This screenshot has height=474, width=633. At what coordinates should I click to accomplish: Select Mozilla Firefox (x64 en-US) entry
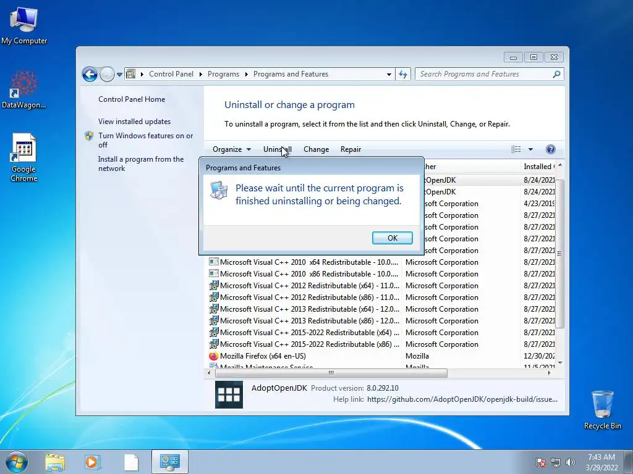[x=381, y=355]
